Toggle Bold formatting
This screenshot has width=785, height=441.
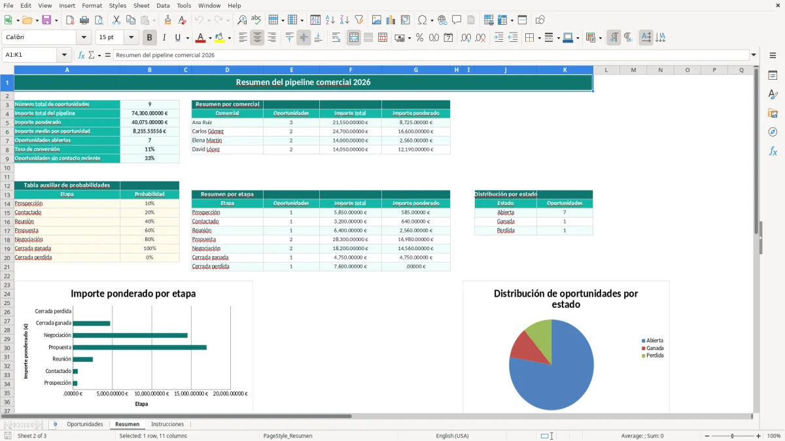tap(149, 38)
